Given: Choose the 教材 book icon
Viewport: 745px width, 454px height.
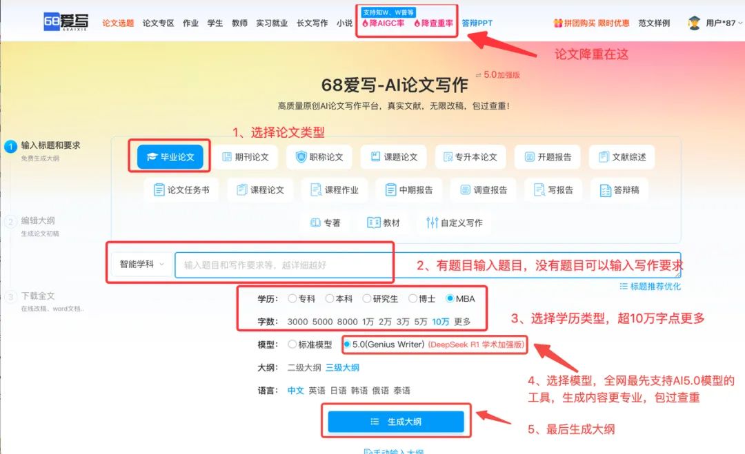Looking at the screenshot, I should [x=373, y=223].
